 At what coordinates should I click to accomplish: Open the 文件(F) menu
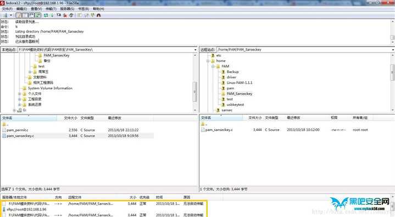pyautogui.click(x=7, y=9)
